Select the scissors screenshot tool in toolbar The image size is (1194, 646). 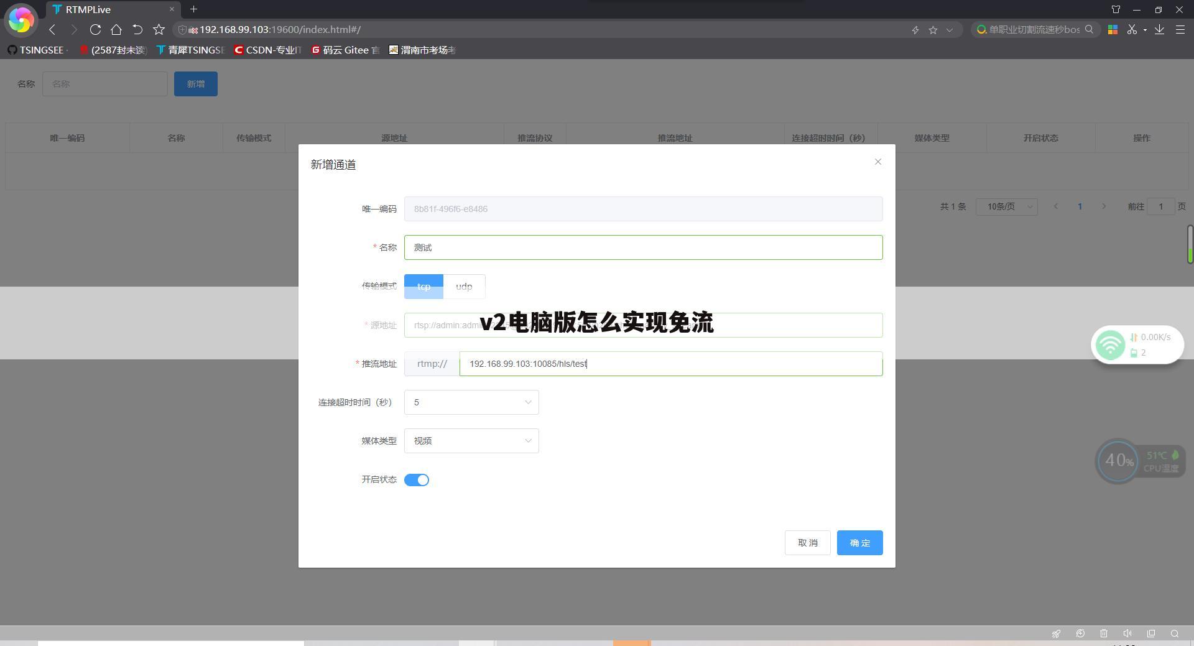coord(1132,29)
